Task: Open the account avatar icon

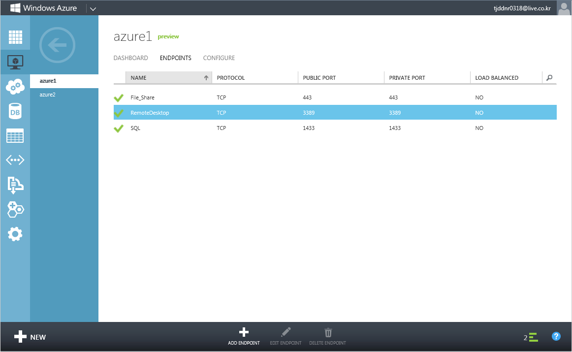Action: [x=564, y=8]
